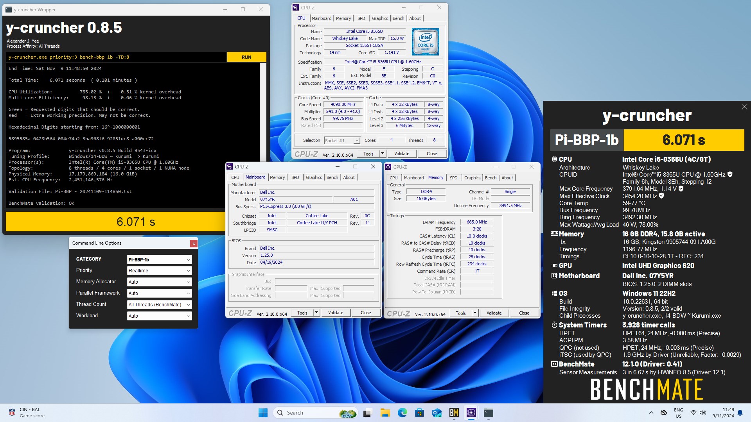Click the OS Windows icon in BenchMate panel
The height and width of the screenshot is (422, 751).
[554, 293]
